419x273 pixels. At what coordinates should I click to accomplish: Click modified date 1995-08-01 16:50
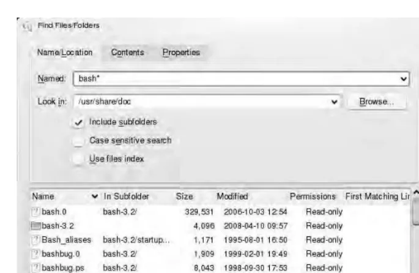(256, 240)
